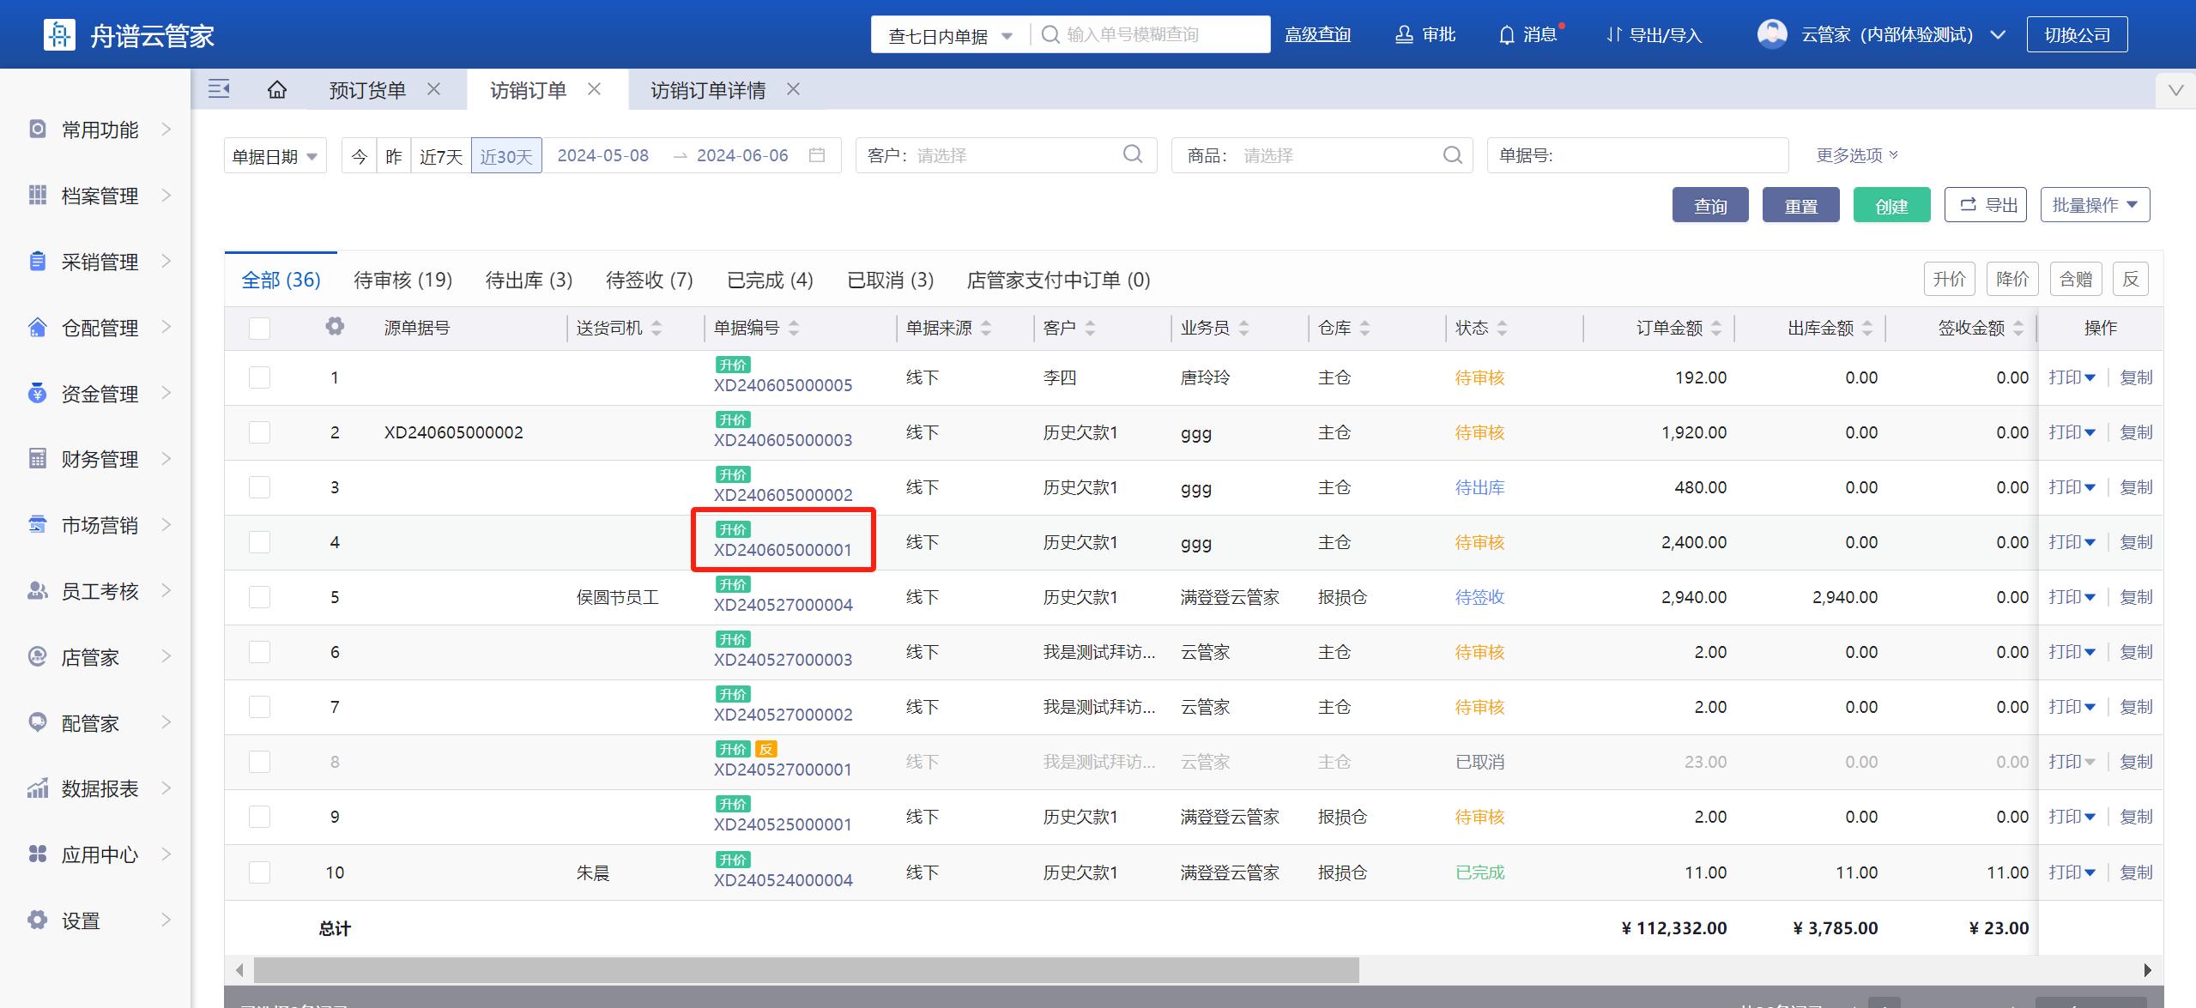Viewport: 2196px width, 1008px height.
Task: Click the horizontal scrollbar thumb
Action: [807, 970]
